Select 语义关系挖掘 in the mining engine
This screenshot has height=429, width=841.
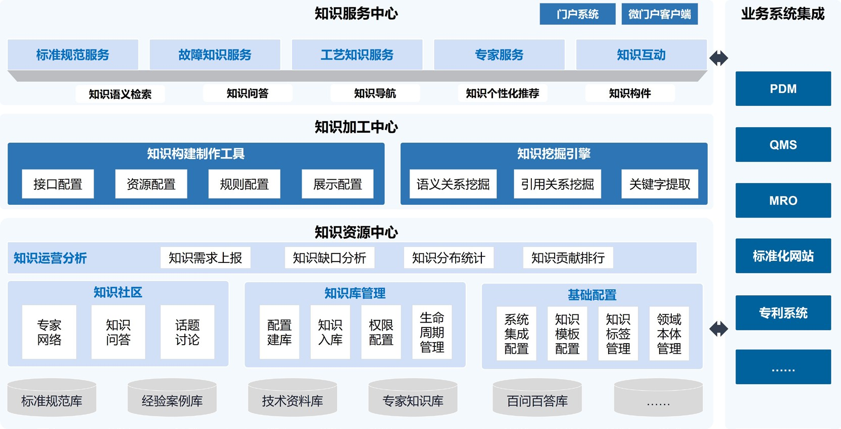click(453, 184)
